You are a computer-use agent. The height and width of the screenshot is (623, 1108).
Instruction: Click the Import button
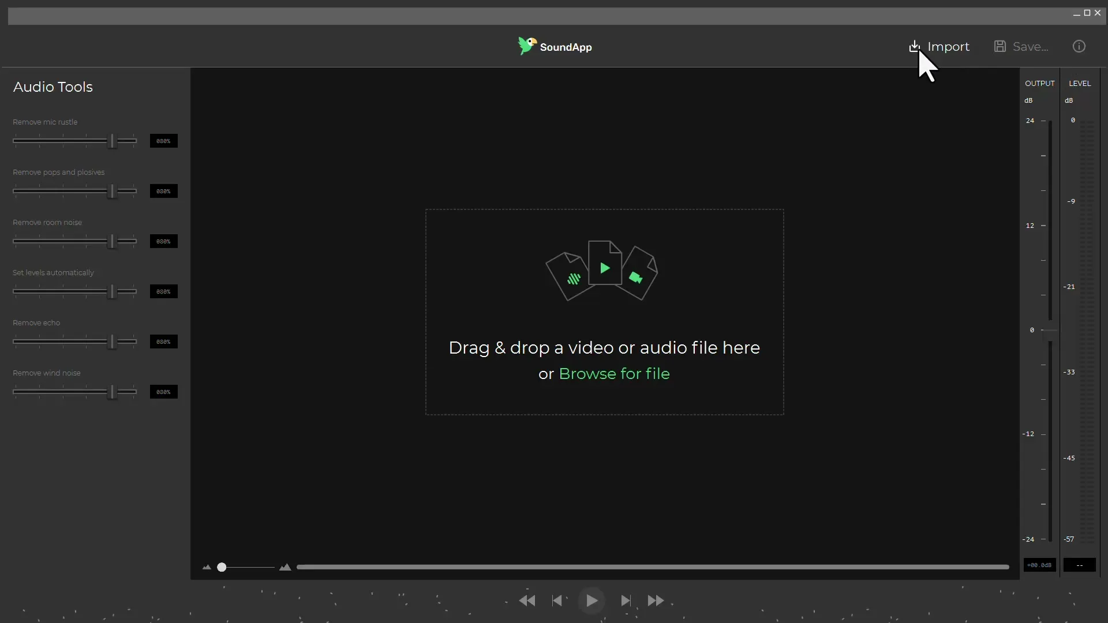[x=939, y=47]
